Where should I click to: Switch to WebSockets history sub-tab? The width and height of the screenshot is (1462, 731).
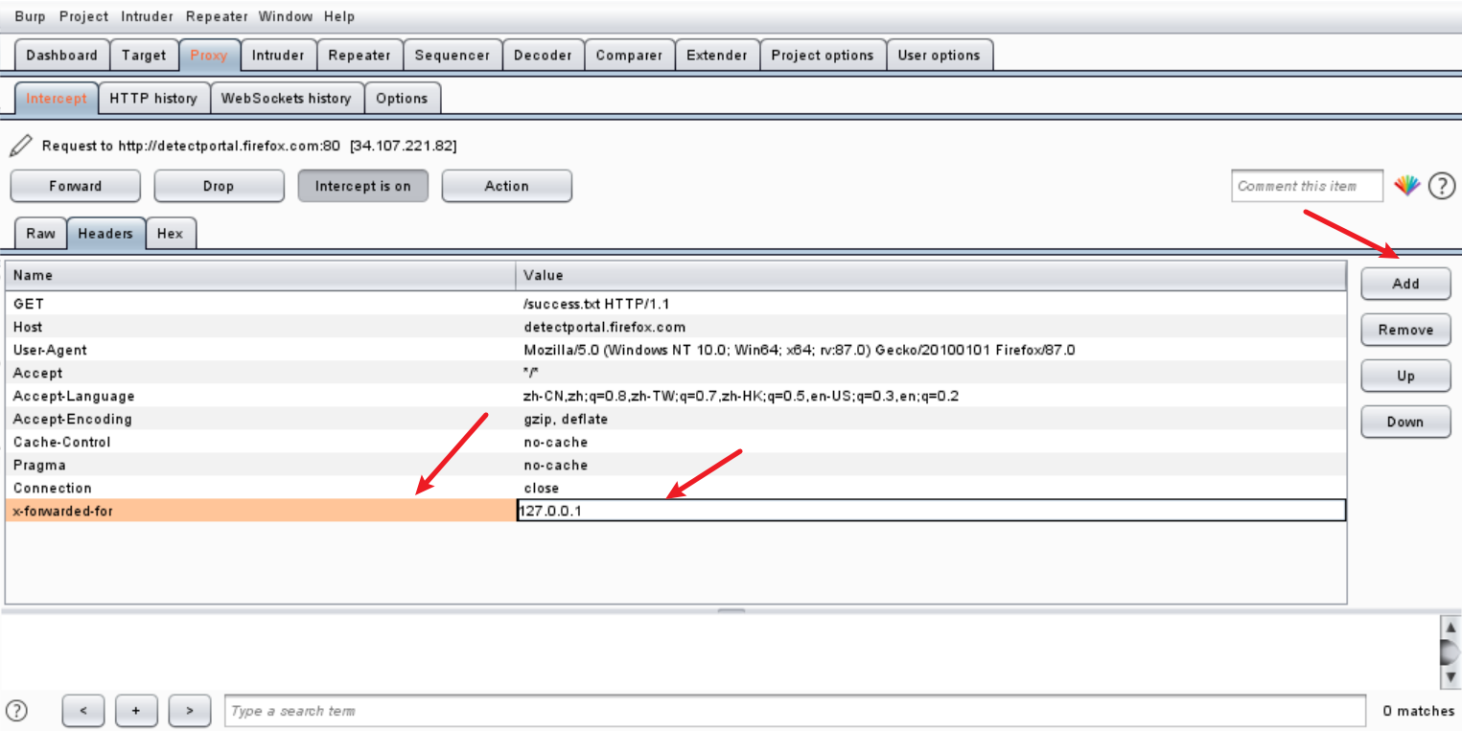[x=287, y=98]
